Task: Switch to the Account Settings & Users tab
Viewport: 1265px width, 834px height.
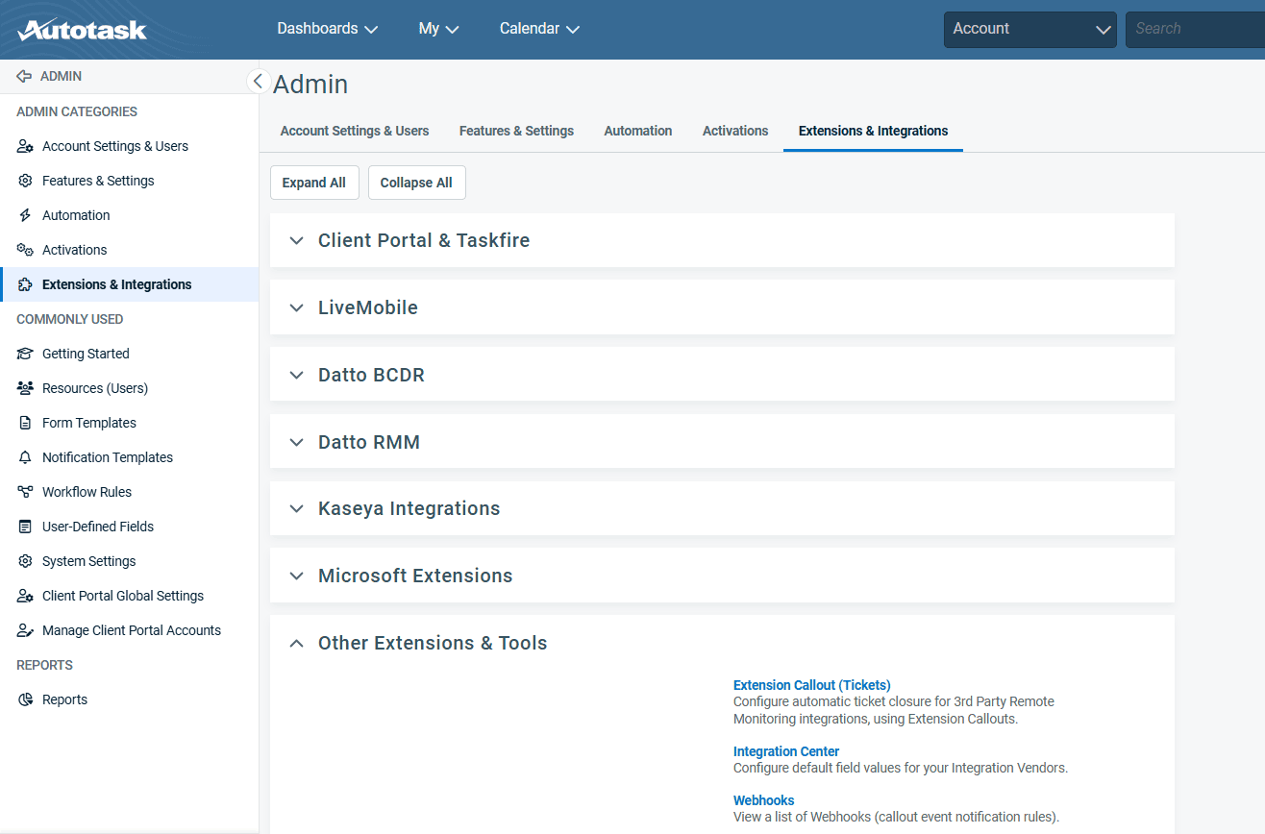Action: point(355,131)
